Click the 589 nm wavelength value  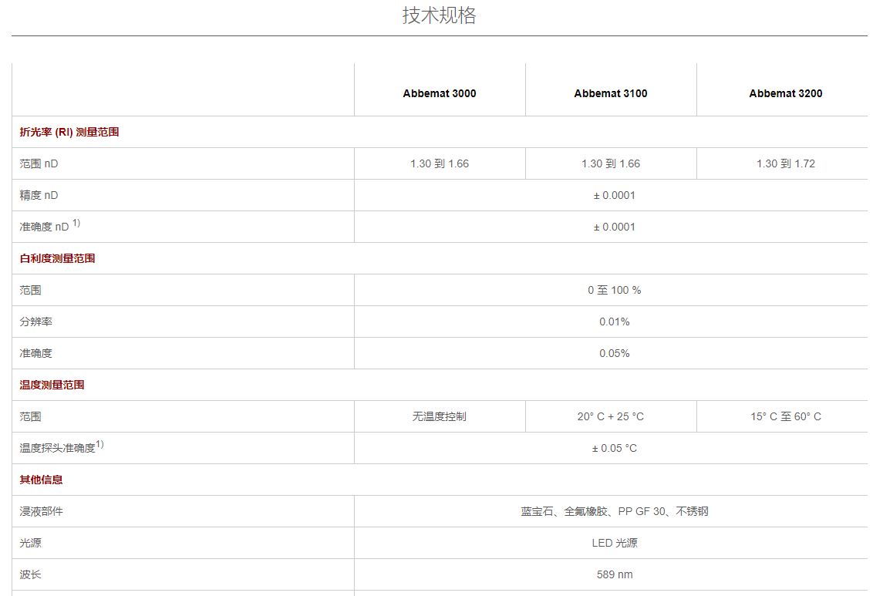(x=614, y=574)
